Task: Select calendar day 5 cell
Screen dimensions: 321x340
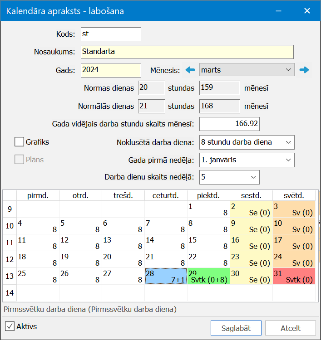Action: click(x=80, y=226)
